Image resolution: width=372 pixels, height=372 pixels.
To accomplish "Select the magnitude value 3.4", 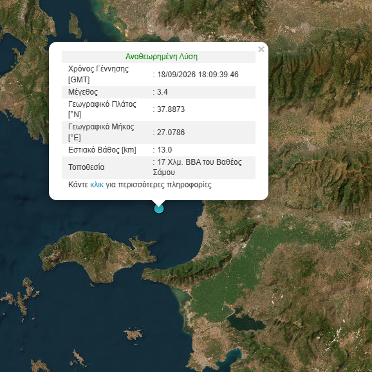I will click(163, 92).
